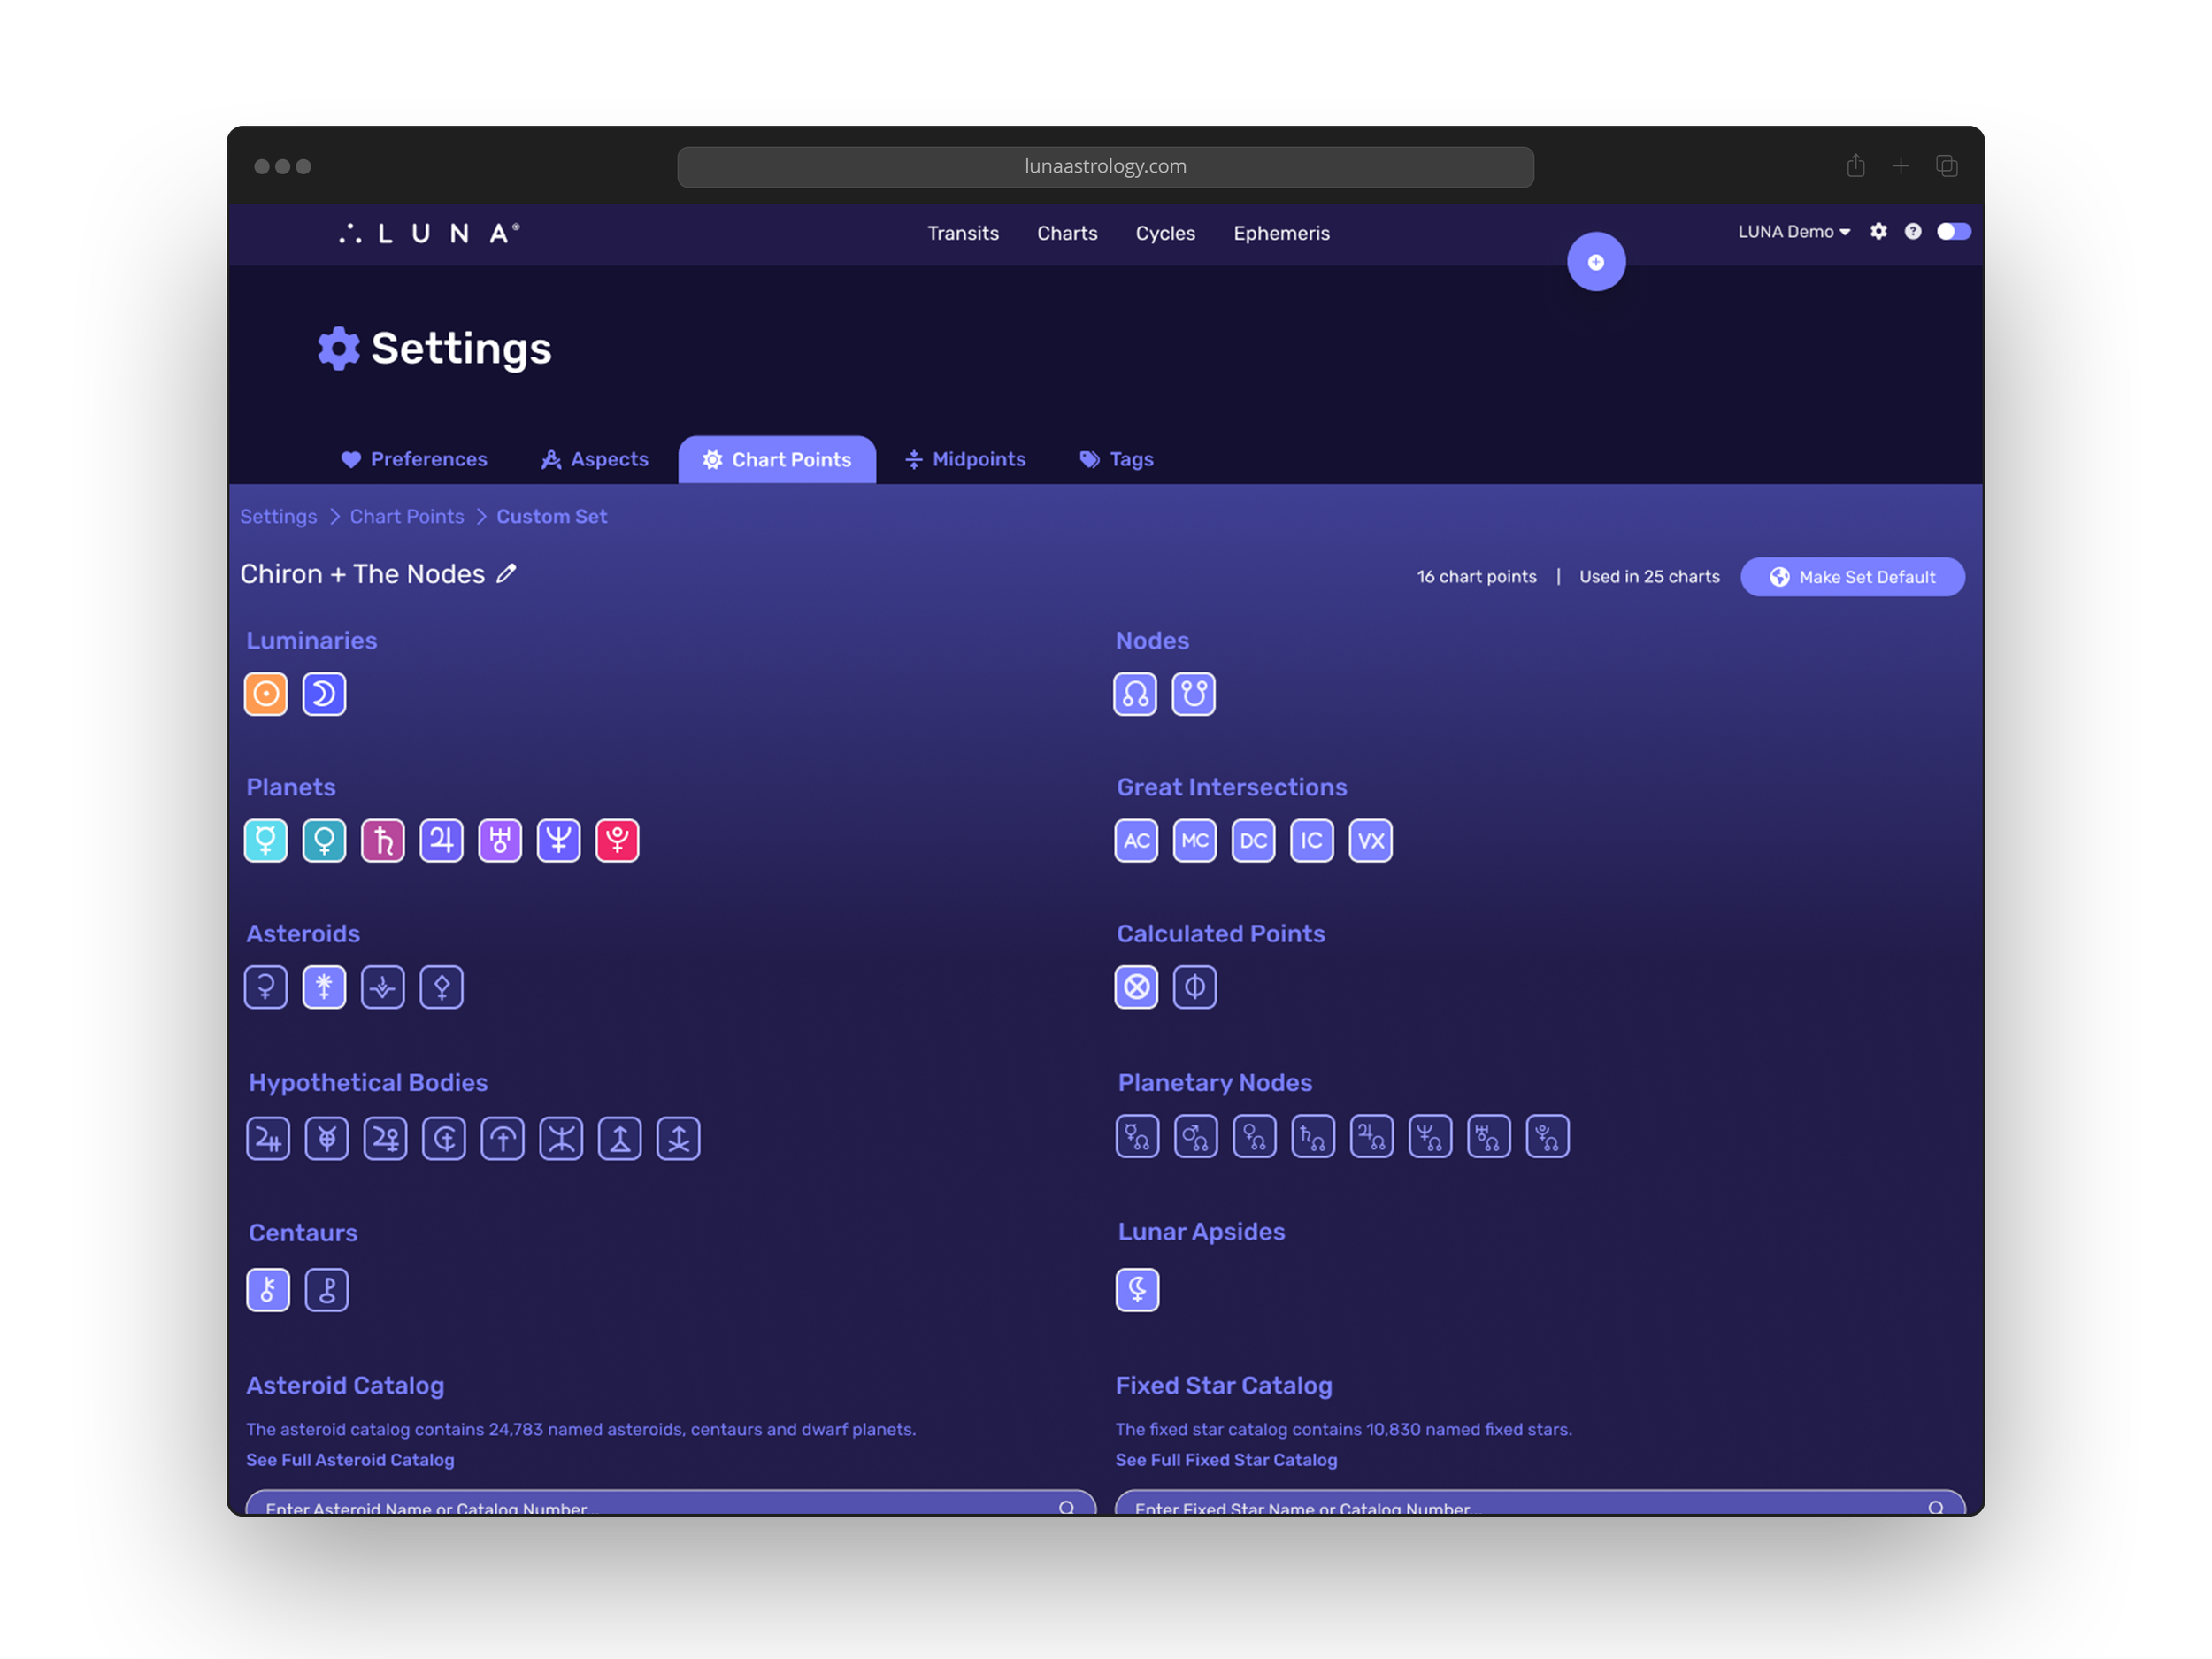Click the Pluto planet icon
The image size is (2212, 1659).
pyautogui.click(x=617, y=841)
